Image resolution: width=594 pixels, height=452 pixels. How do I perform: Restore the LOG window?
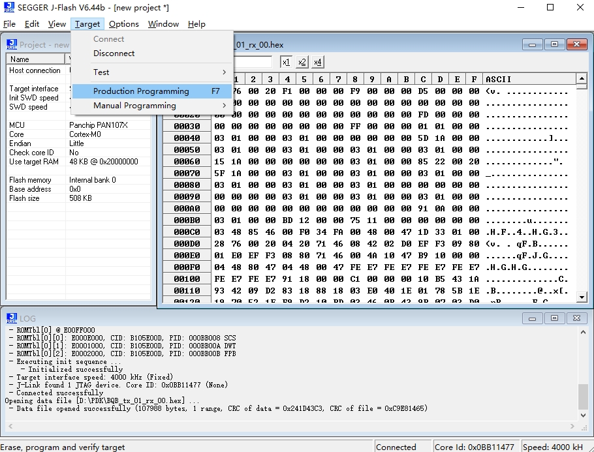(x=554, y=318)
